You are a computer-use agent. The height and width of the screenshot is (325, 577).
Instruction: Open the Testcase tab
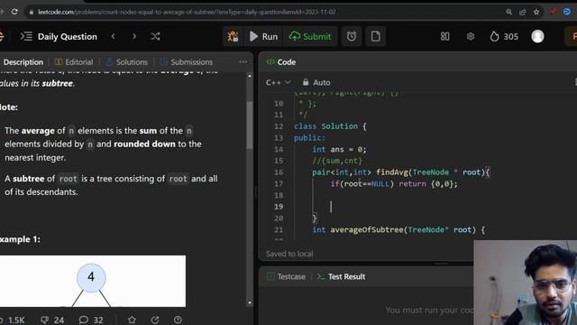point(287,276)
